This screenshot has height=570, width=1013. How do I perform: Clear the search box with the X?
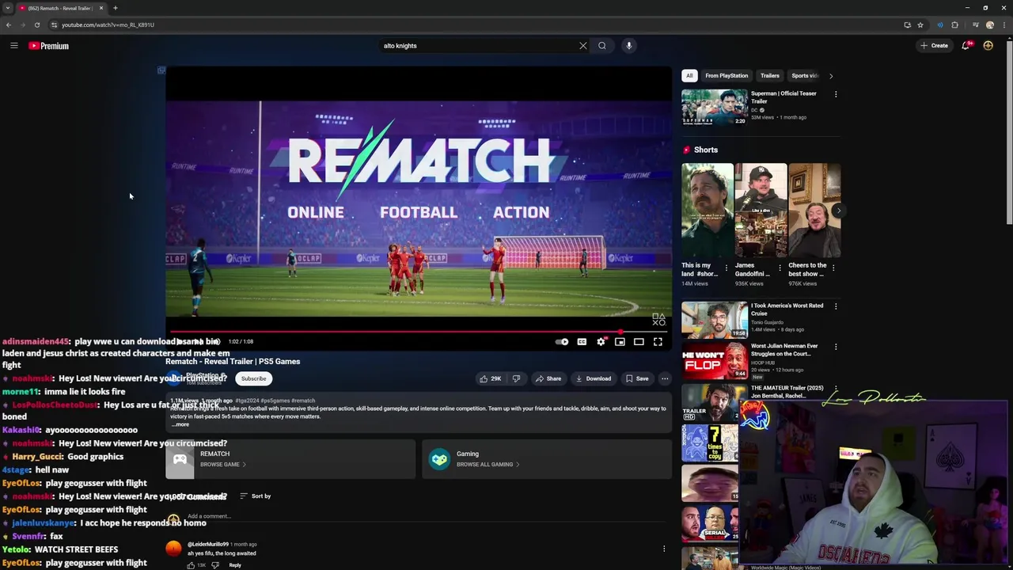[x=583, y=46]
